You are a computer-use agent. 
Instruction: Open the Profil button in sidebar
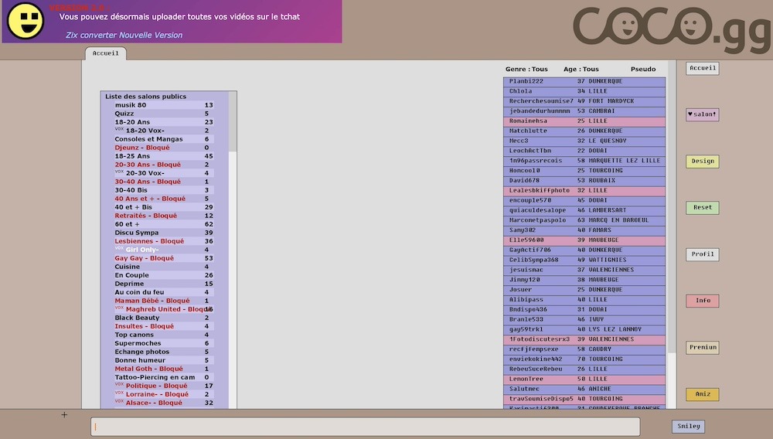point(702,254)
